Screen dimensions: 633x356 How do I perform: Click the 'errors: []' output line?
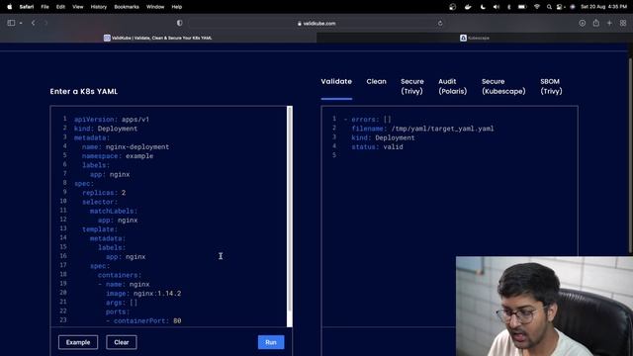click(367, 120)
